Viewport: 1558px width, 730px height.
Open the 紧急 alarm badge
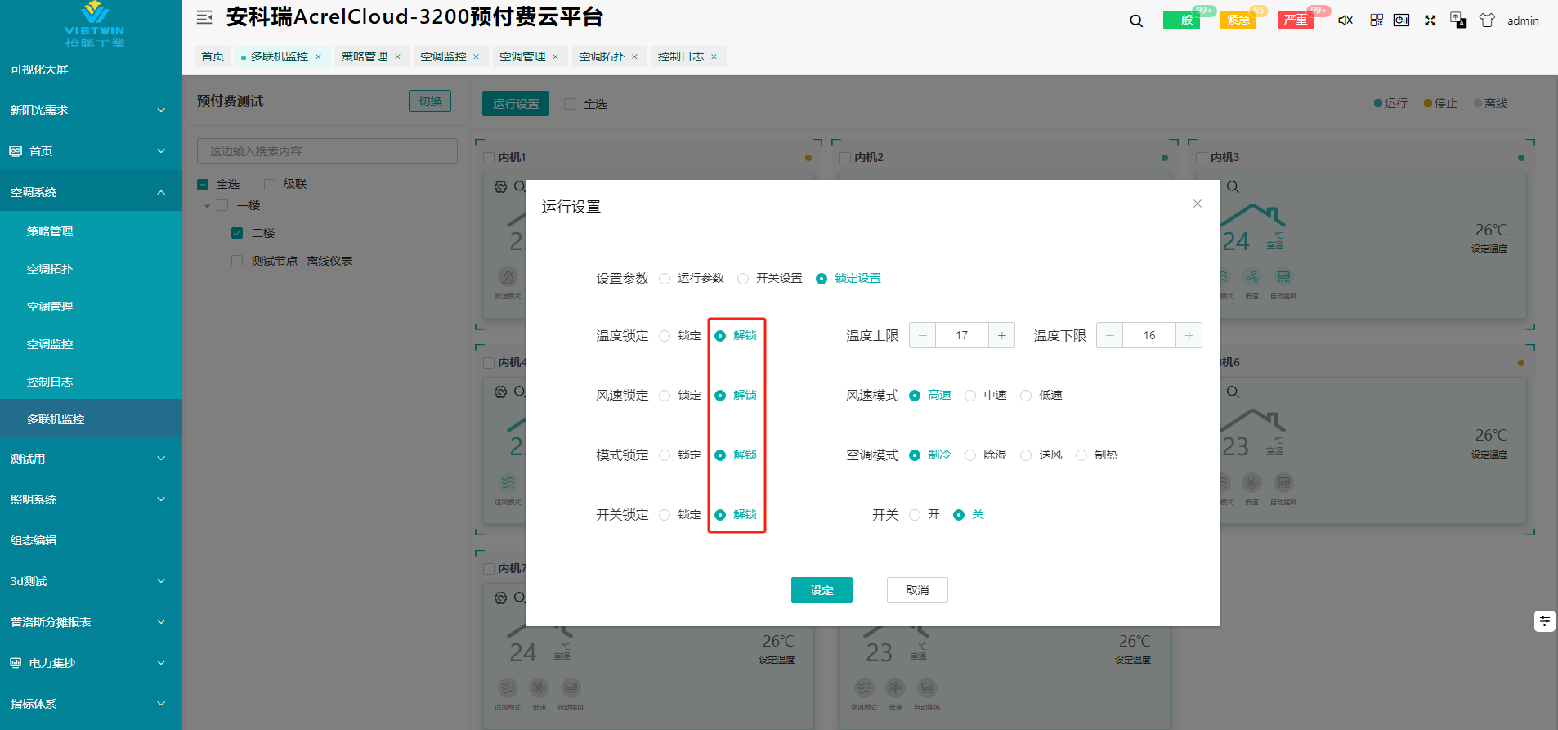pyautogui.click(x=1238, y=20)
